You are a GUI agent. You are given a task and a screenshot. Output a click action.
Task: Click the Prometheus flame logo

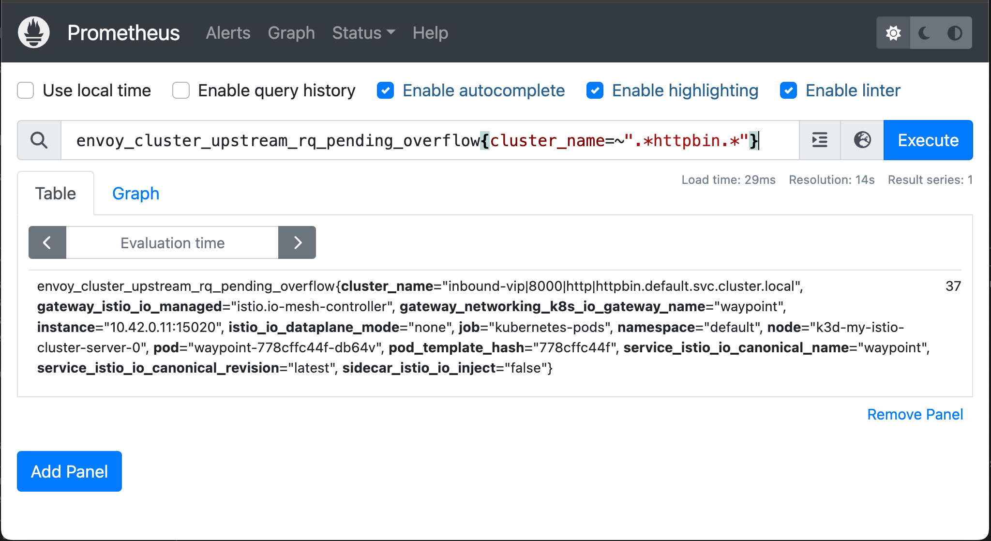[x=33, y=32]
